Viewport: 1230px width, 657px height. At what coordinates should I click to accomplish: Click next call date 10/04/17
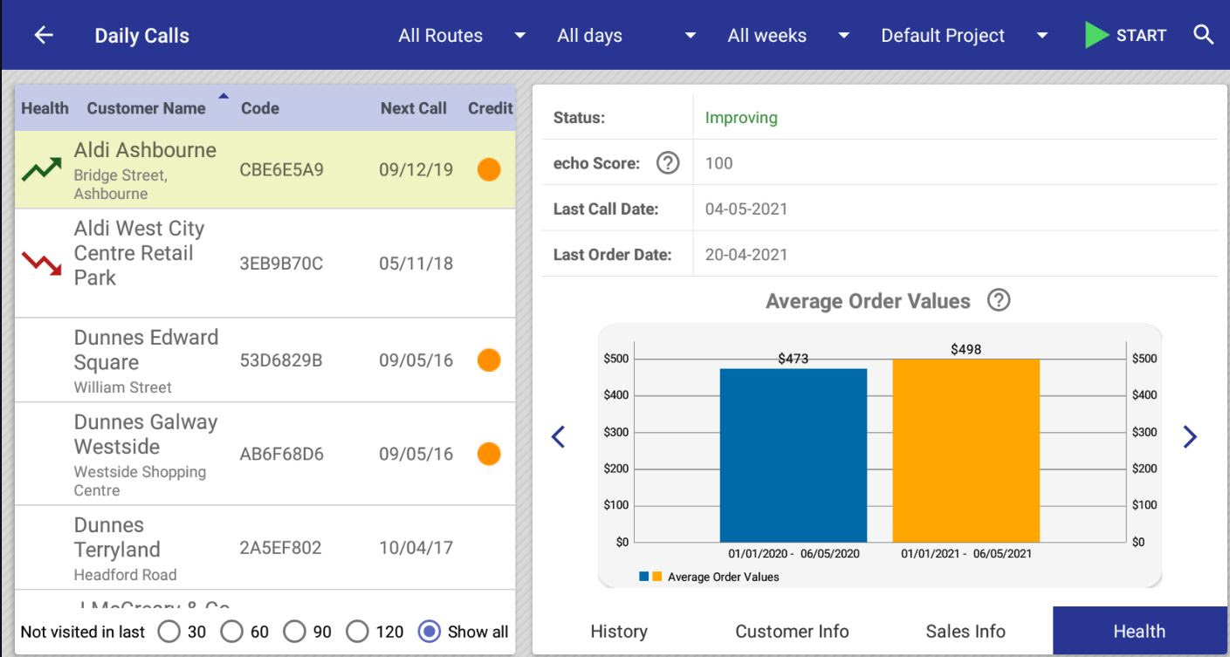click(416, 548)
